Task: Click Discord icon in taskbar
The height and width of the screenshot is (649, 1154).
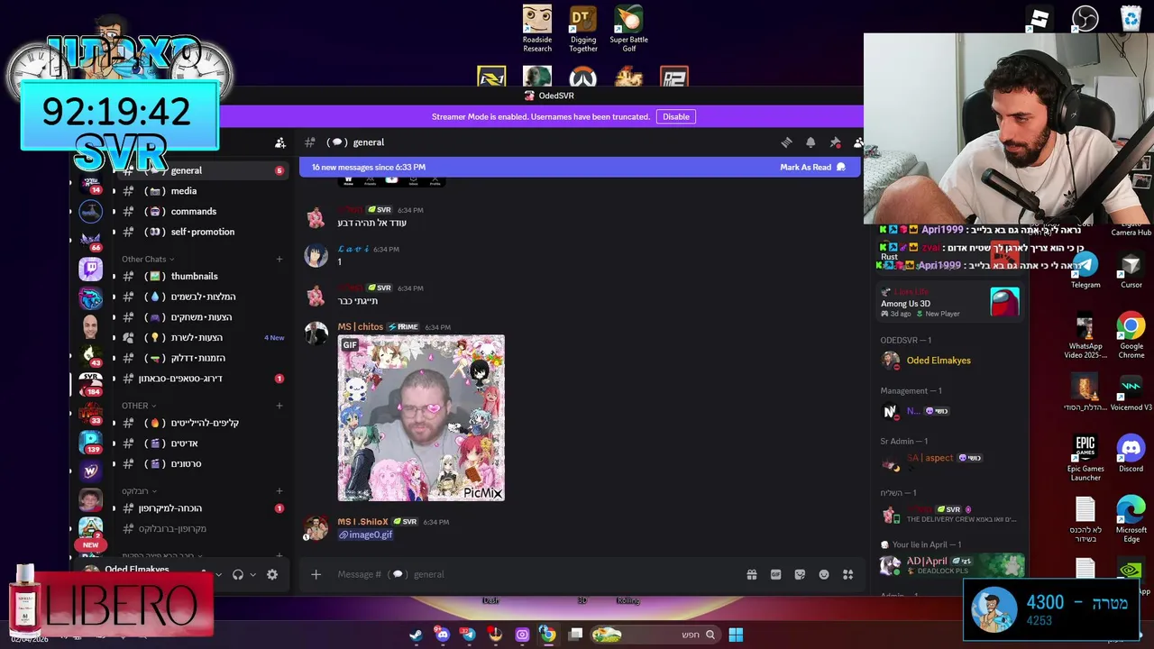Action: pos(442,635)
